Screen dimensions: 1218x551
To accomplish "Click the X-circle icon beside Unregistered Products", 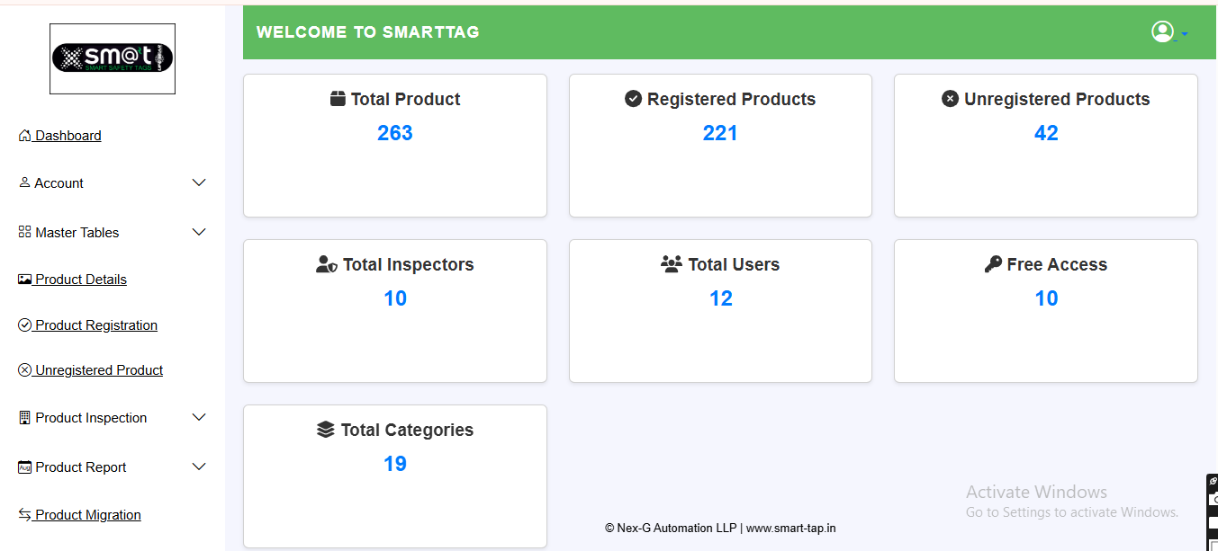I will (950, 99).
